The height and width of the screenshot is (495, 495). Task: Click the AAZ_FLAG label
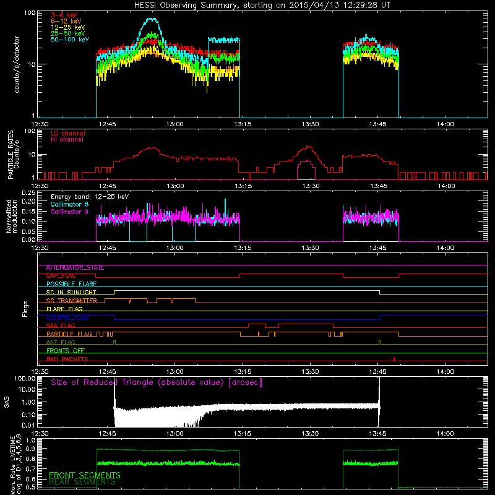61,342
